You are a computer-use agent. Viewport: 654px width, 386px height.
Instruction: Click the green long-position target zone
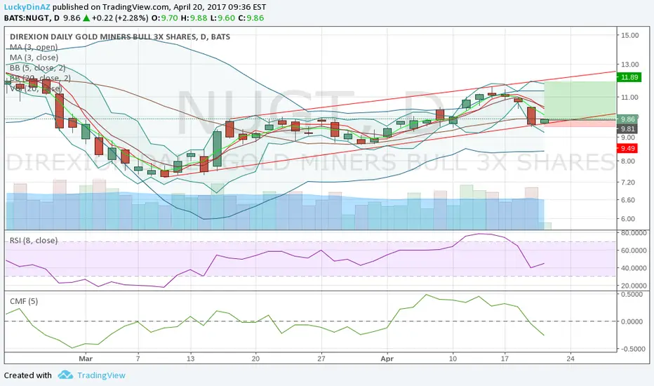coord(580,100)
